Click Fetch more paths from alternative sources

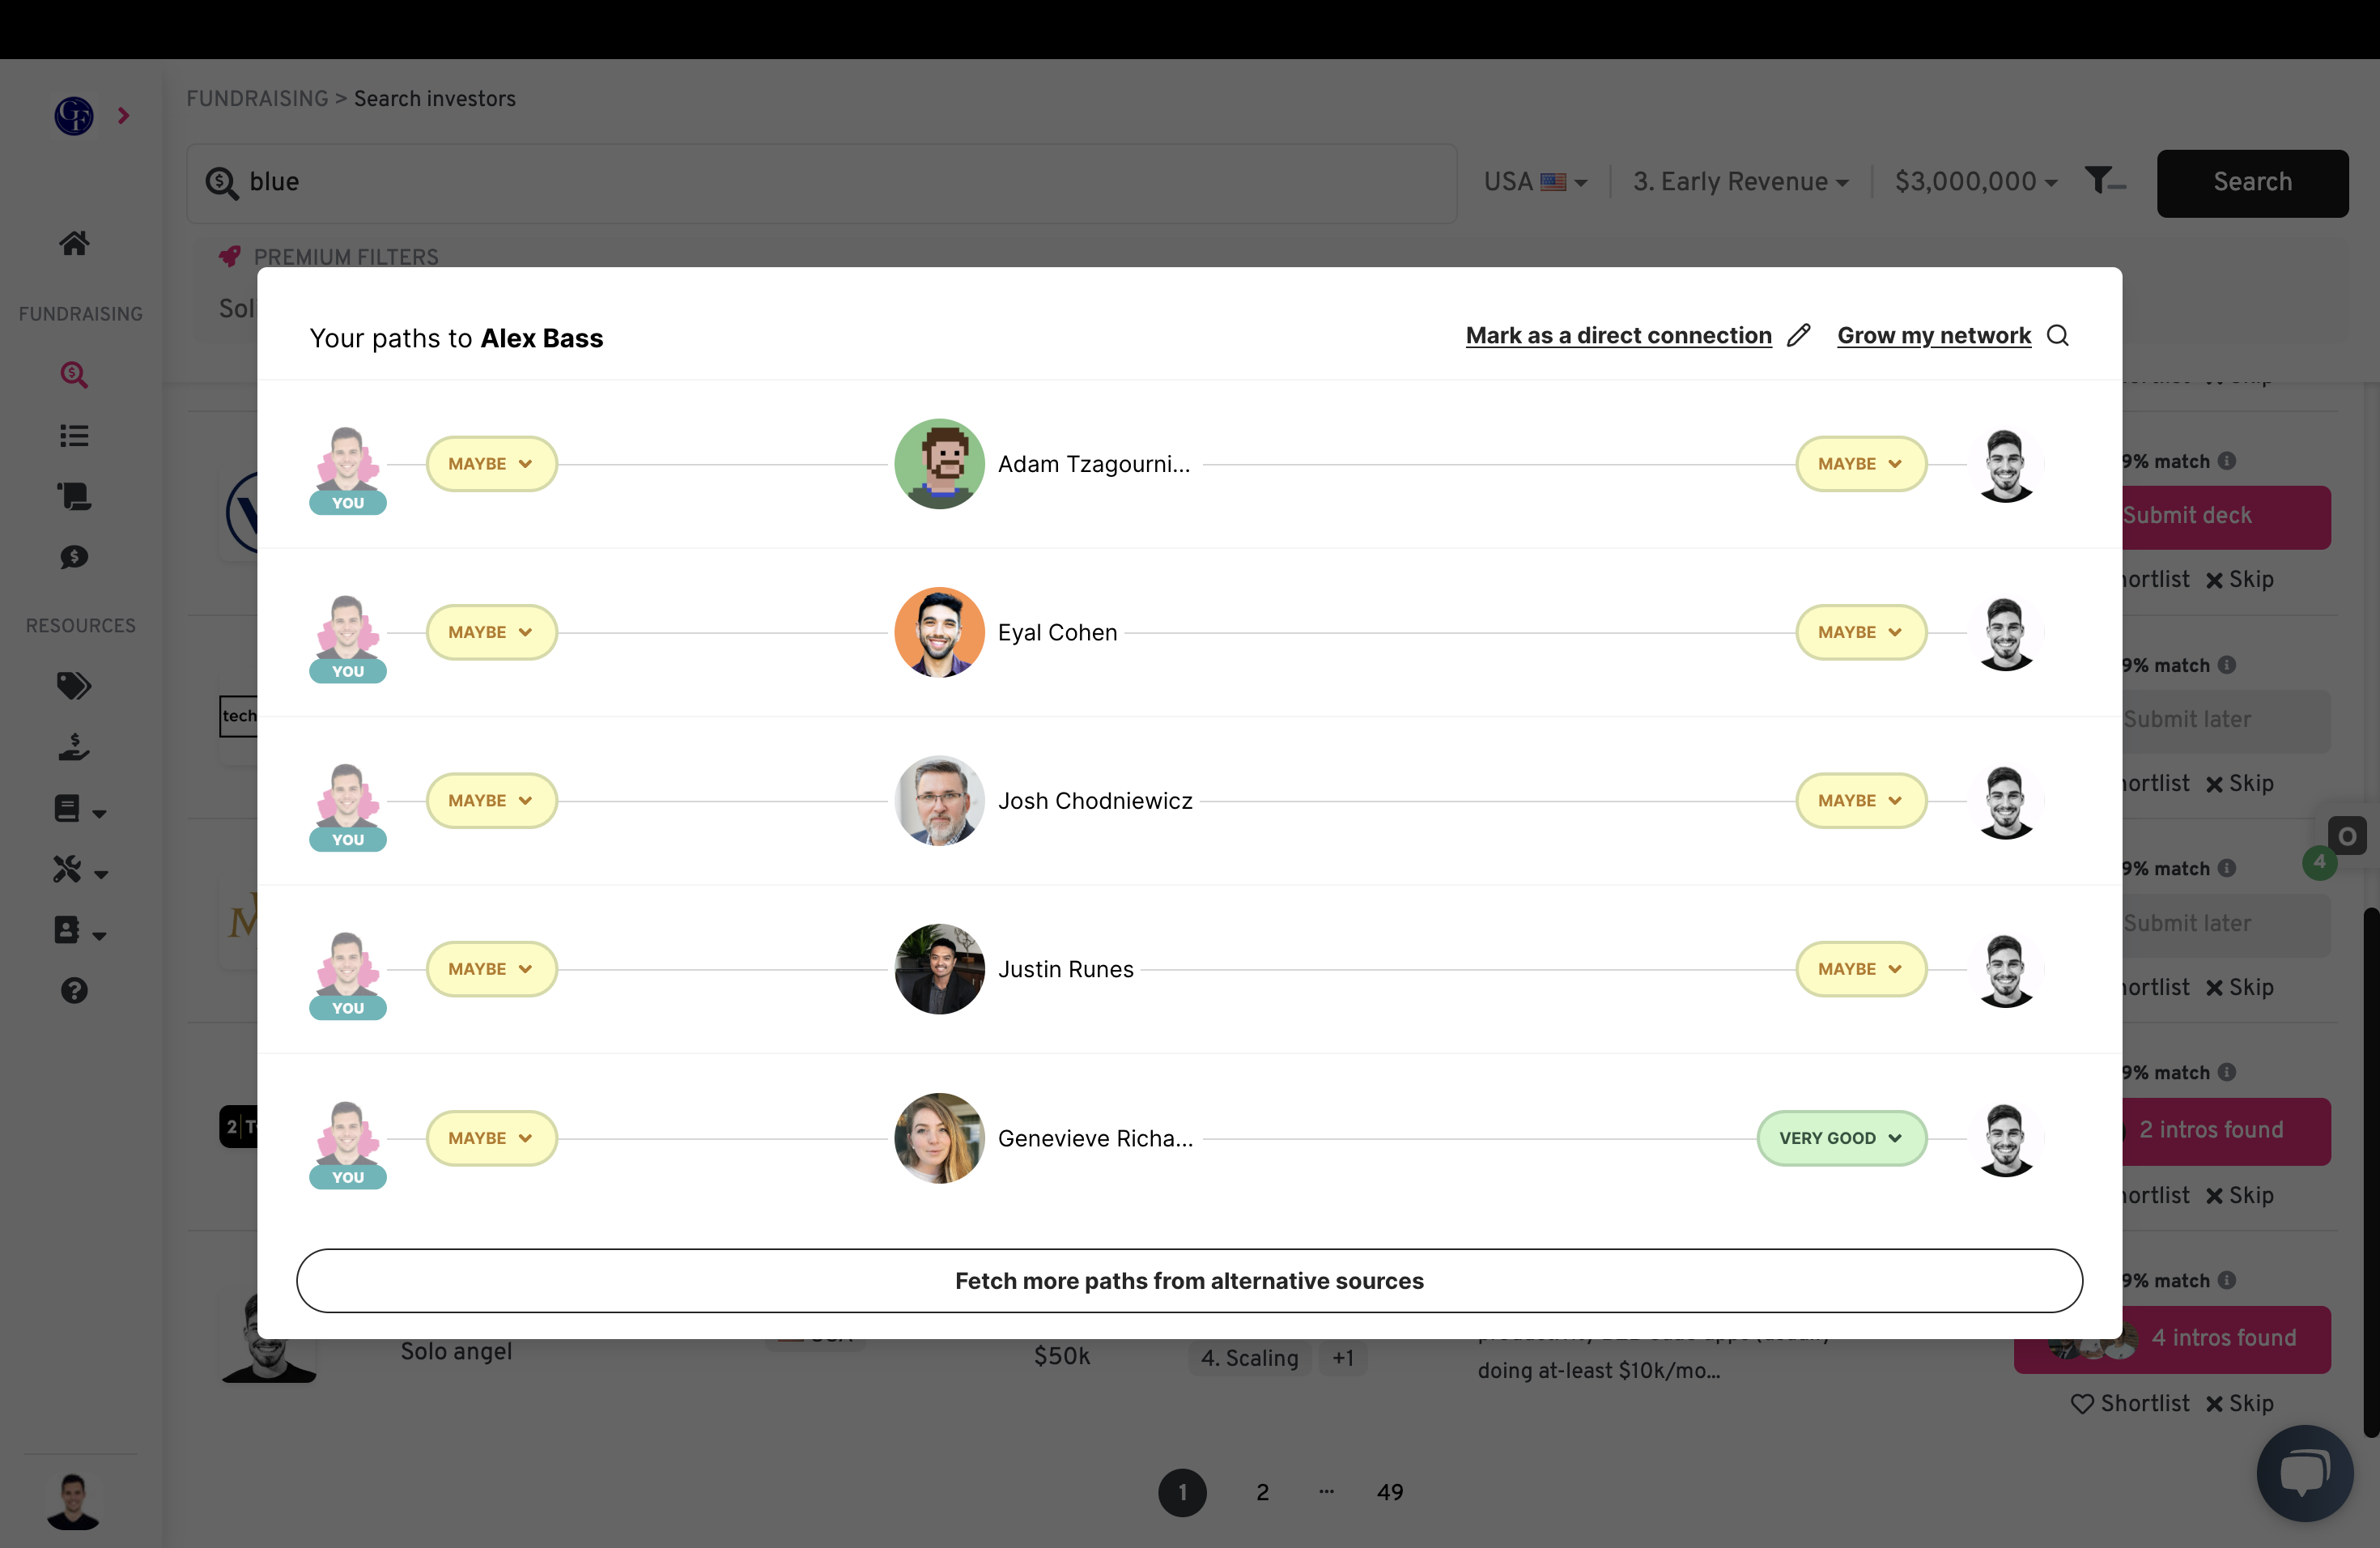click(1189, 1280)
